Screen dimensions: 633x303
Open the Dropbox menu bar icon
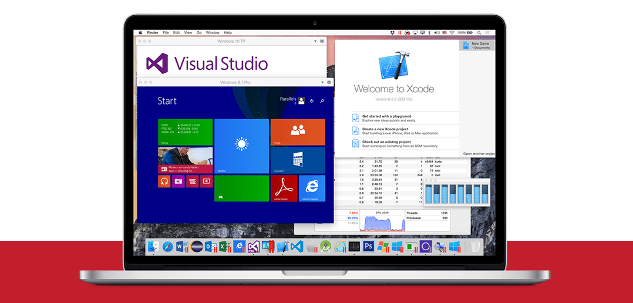tap(392, 33)
